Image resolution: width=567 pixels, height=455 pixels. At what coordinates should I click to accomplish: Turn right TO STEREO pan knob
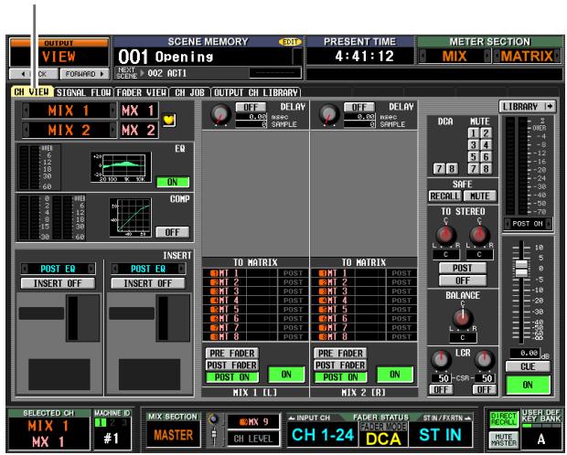[479, 235]
